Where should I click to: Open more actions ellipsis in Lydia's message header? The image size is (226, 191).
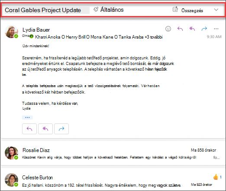pyautogui.click(x=216, y=29)
